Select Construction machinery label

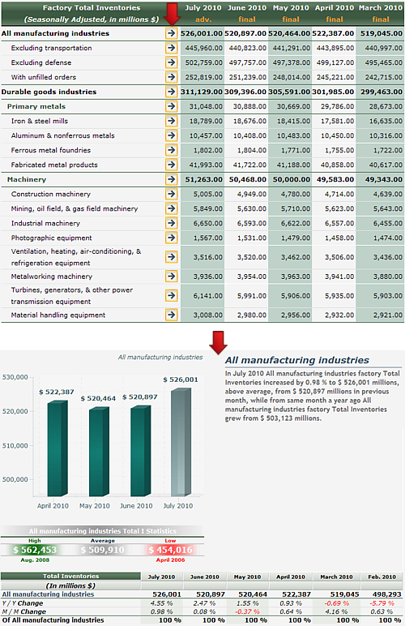click(50, 194)
